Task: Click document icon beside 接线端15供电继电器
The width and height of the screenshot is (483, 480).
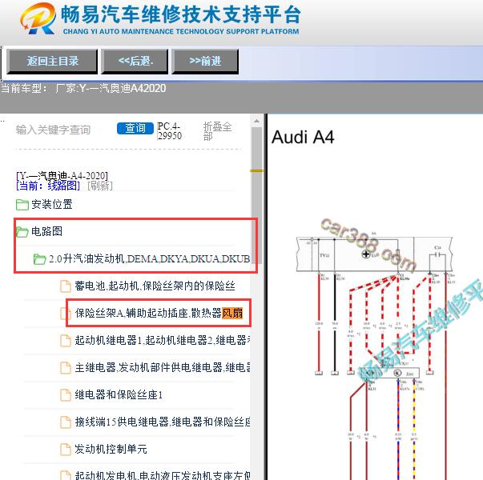Action: [66, 422]
